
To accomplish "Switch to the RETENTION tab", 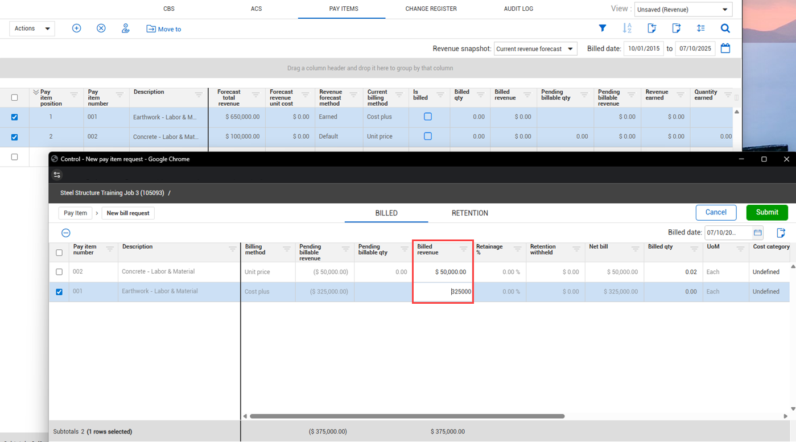I will coord(469,213).
